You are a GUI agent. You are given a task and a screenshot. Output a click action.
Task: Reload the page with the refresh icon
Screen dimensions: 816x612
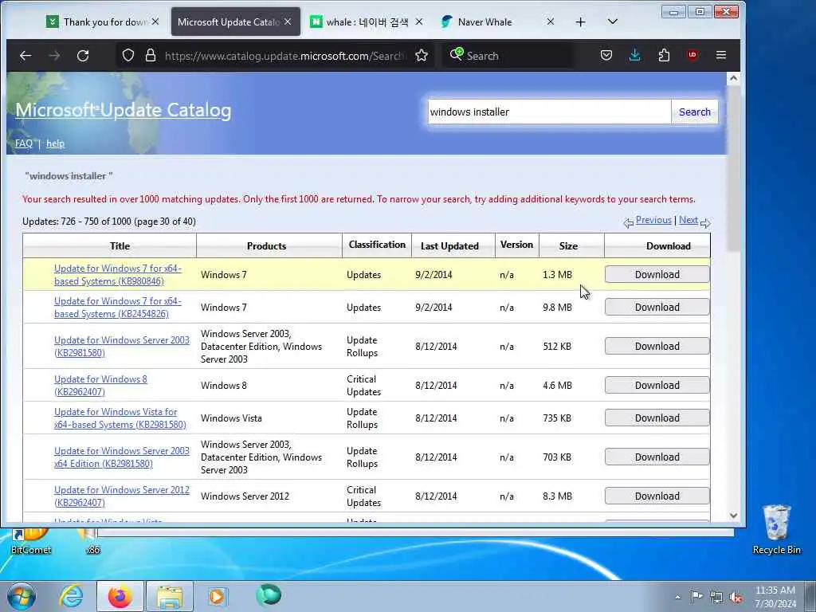pos(83,55)
